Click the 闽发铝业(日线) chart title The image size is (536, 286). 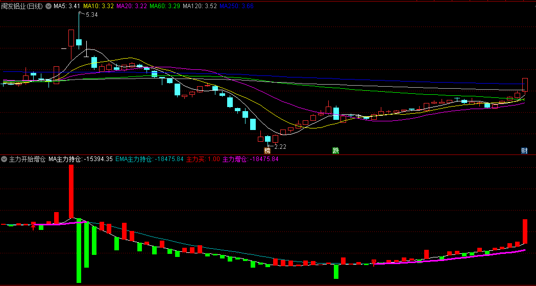tap(22, 6)
